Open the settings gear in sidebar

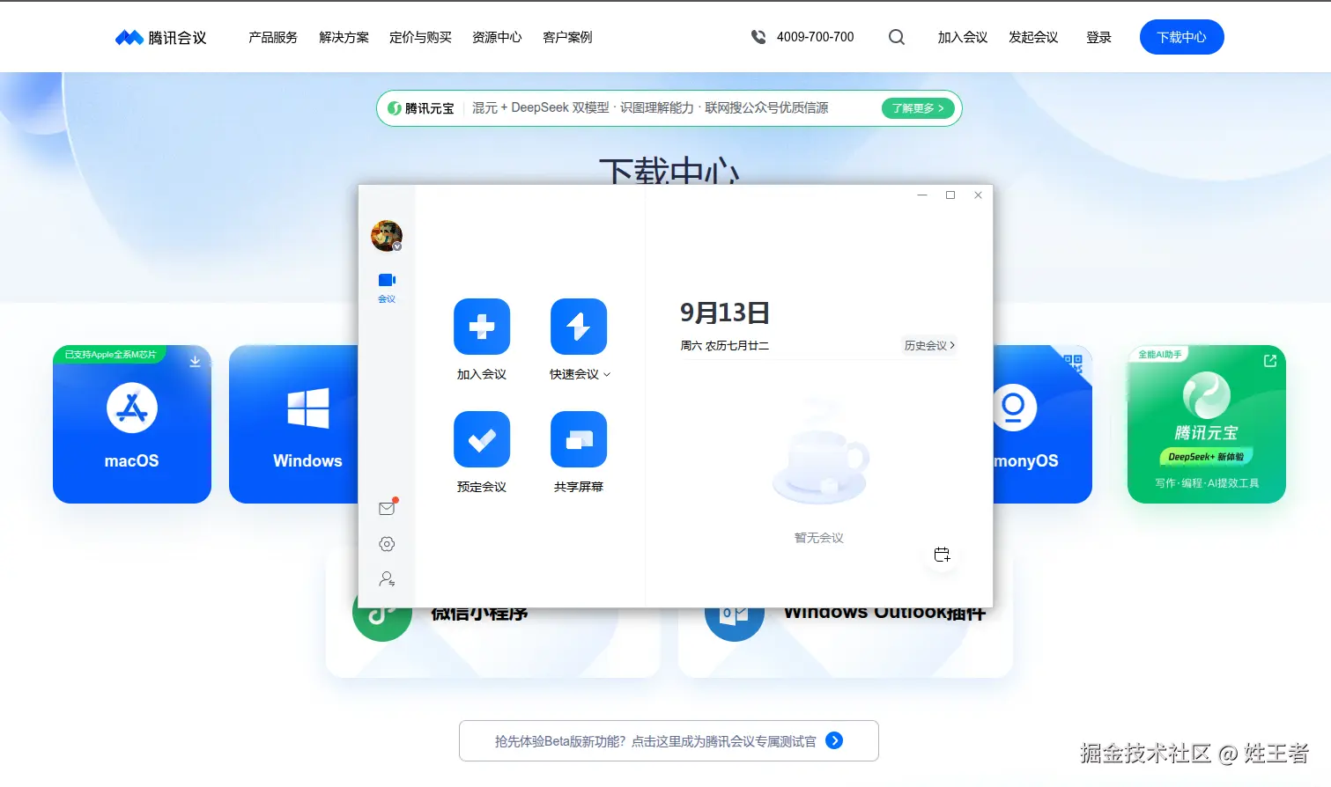[x=386, y=544]
